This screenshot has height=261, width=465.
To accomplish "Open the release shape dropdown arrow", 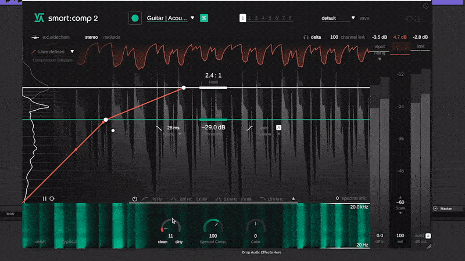I will [278, 134].
